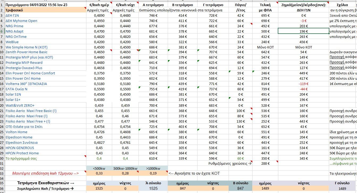Click the "Protergia Οικιακό Plus" cell

[45, 68]
